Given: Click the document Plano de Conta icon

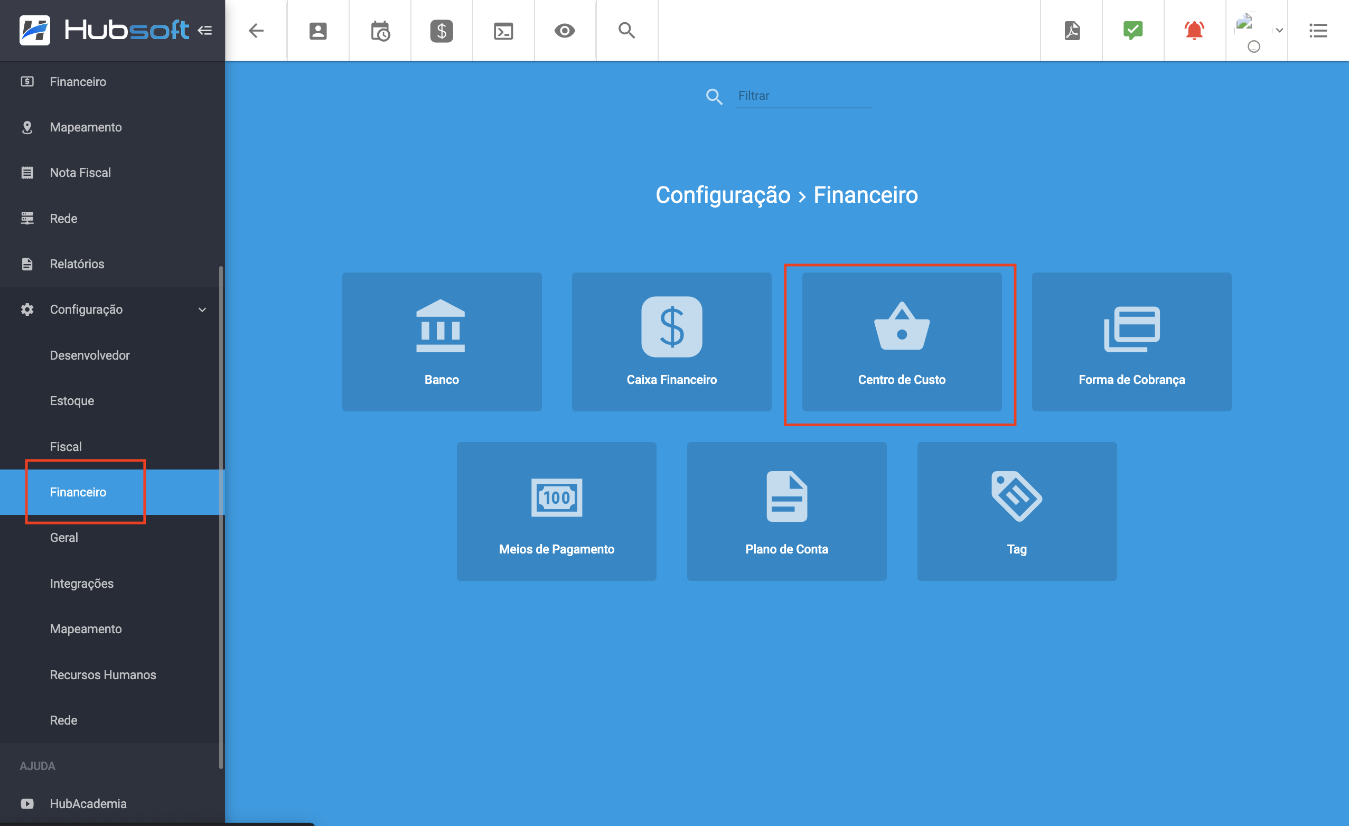Looking at the screenshot, I should tap(786, 496).
